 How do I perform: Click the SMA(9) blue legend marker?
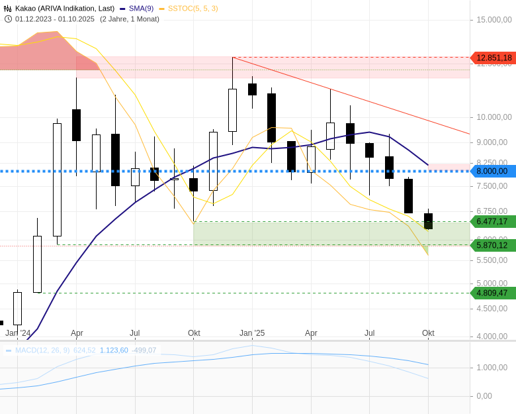point(122,9)
